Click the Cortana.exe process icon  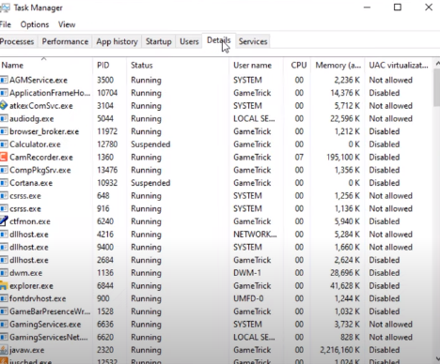pyautogui.click(x=4, y=183)
